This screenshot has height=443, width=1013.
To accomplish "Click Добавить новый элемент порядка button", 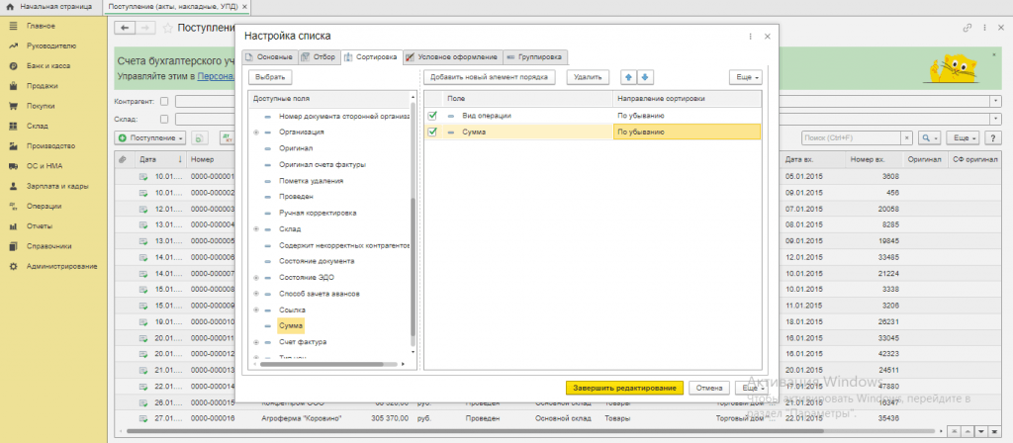I will 489,76.
